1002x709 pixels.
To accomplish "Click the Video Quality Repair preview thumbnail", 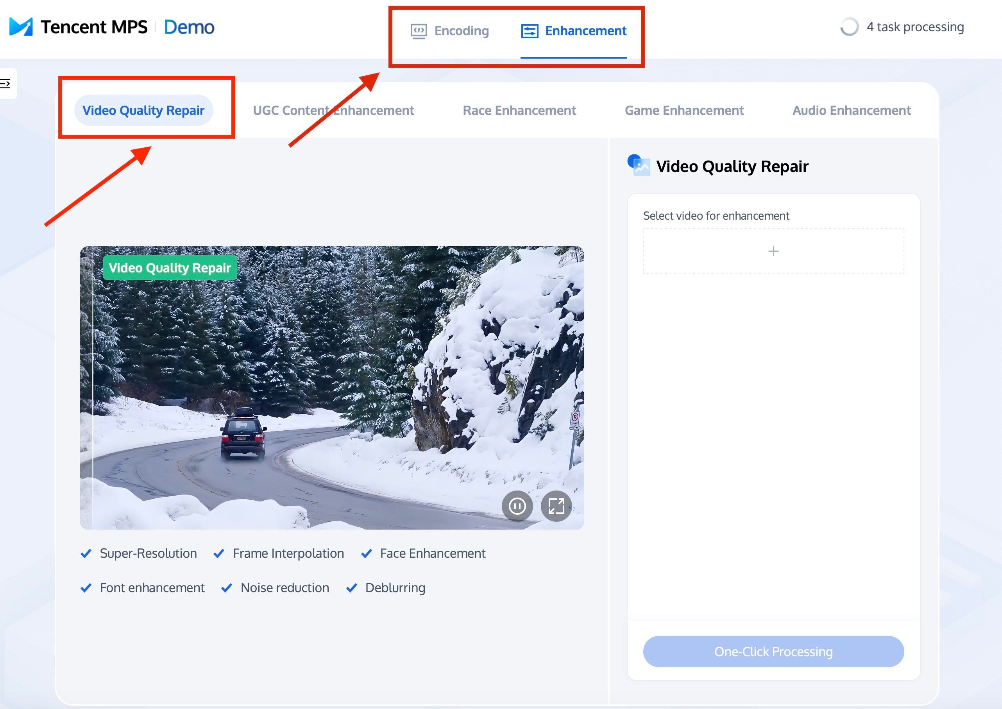I will pos(332,387).
